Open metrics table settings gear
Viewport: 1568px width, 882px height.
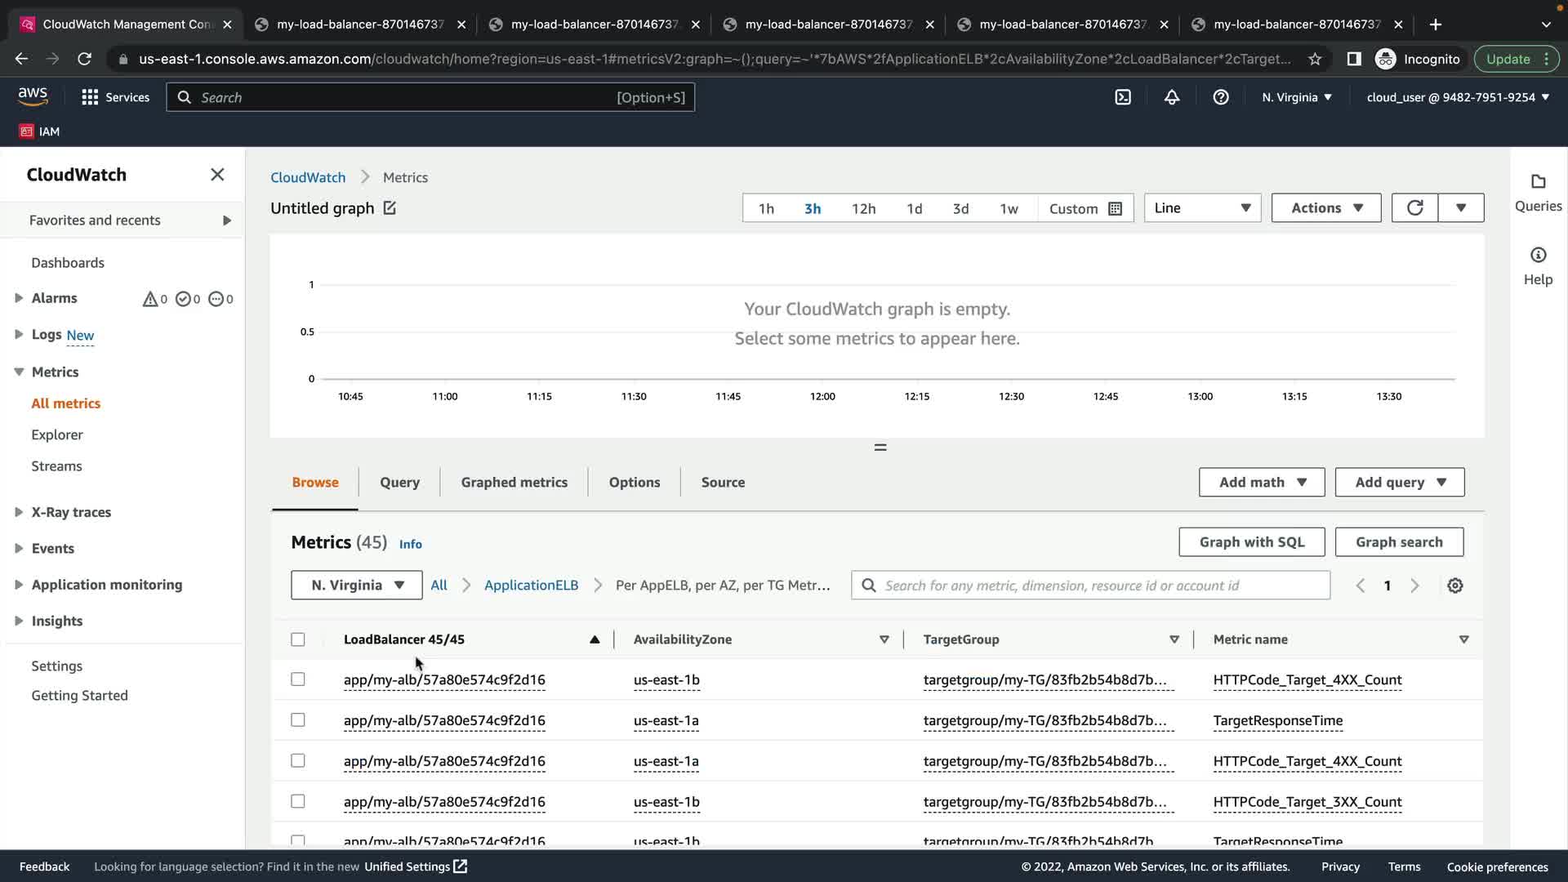pos(1454,586)
